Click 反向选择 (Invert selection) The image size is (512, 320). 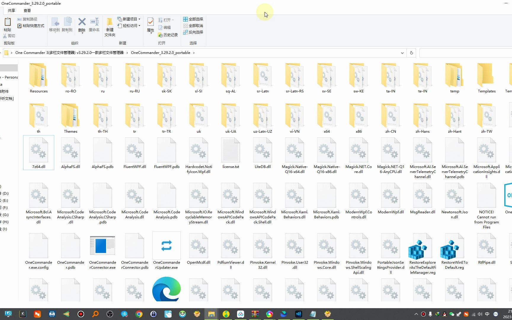point(193,32)
